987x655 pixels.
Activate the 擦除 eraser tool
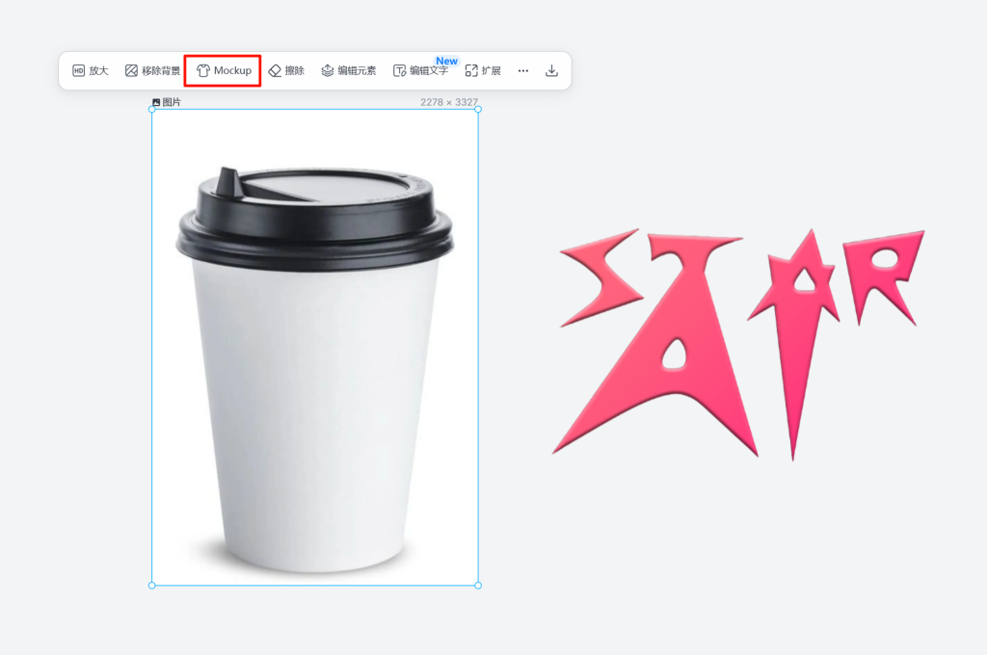286,70
